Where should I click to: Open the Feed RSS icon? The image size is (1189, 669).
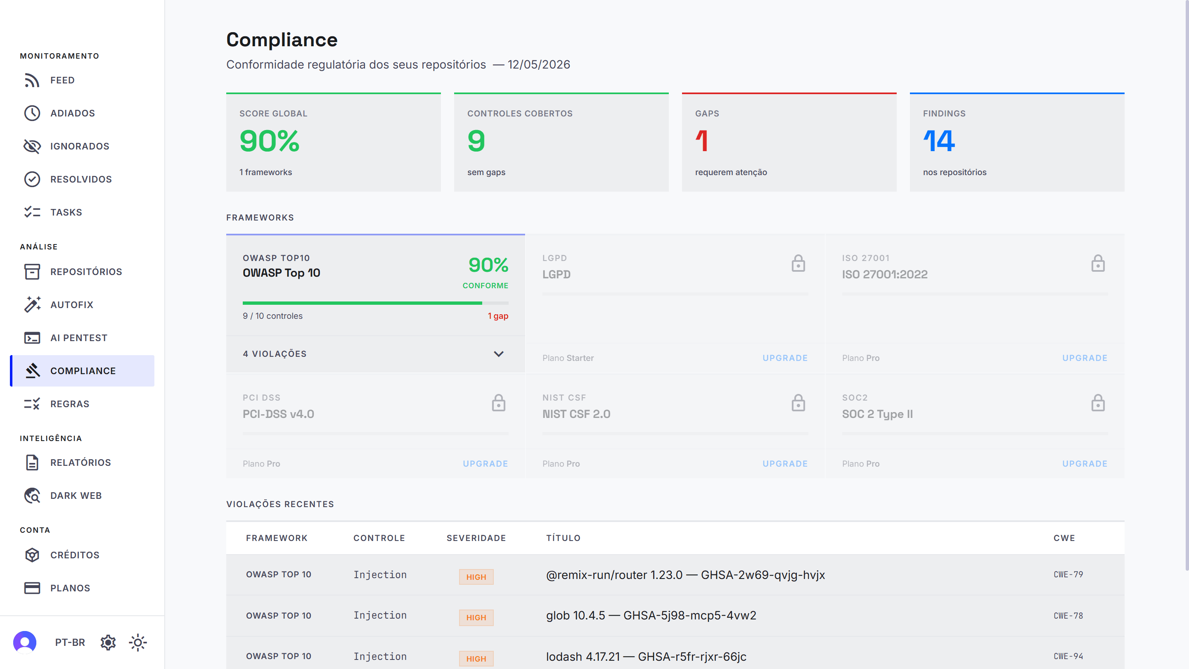click(32, 81)
